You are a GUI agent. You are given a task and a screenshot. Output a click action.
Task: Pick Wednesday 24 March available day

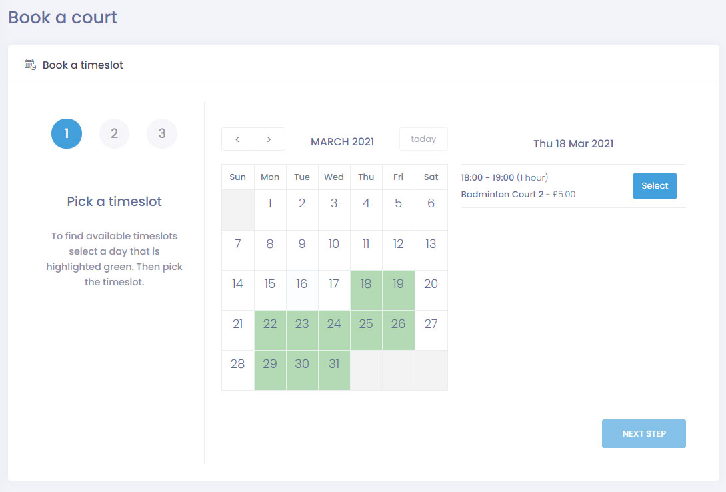point(334,330)
